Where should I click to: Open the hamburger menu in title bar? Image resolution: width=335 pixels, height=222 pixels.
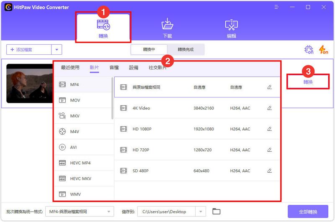(276, 7)
